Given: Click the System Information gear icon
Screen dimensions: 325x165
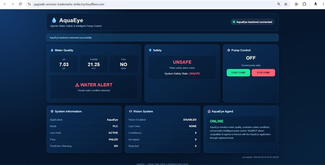Looking at the screenshot, I should 52,111.
